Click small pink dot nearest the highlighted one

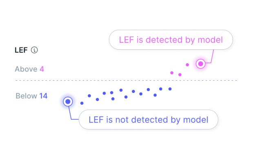coord(187,64)
